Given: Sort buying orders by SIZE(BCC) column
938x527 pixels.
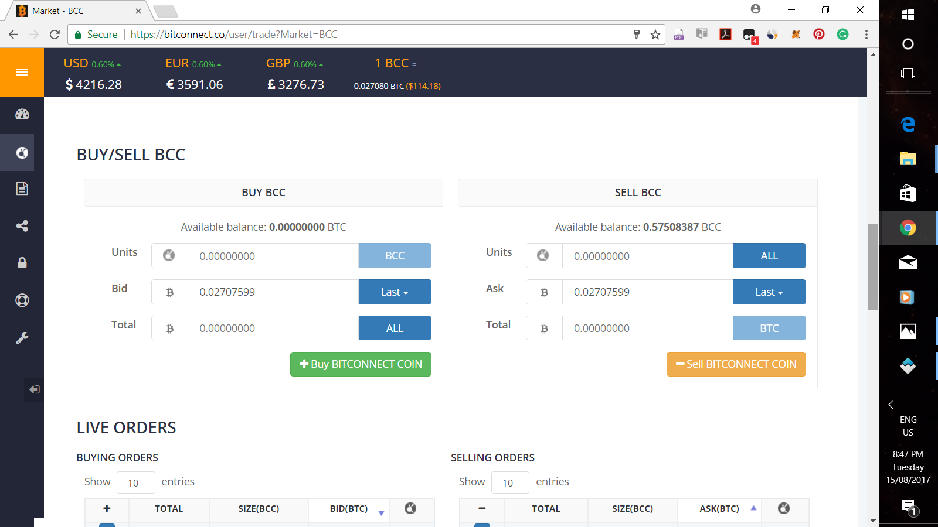Looking at the screenshot, I should tap(259, 509).
